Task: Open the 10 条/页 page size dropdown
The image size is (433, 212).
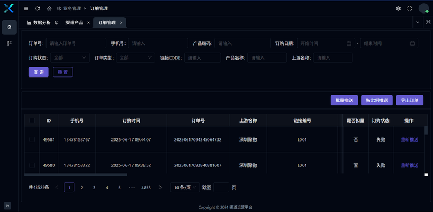Action: tap(185, 188)
